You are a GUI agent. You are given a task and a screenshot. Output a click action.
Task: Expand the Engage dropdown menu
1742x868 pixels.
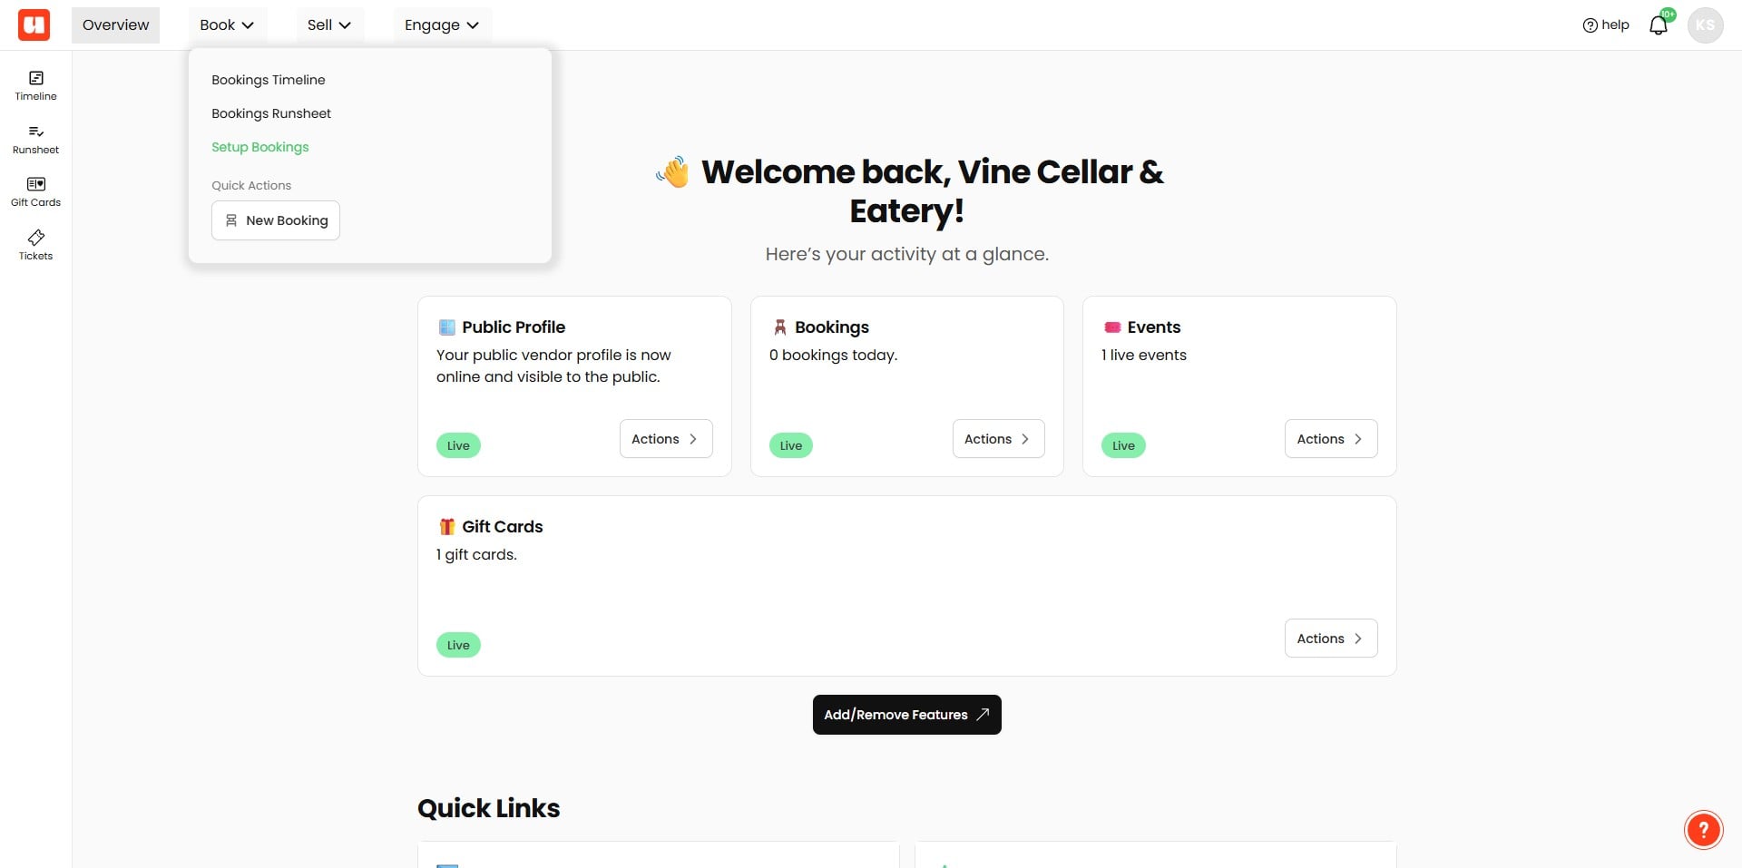442,24
